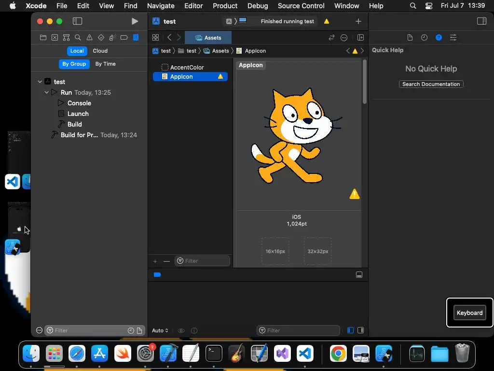Select the Launch report row
The image size is (494, 371).
click(78, 114)
